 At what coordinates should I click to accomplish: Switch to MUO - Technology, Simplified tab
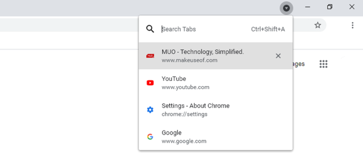(x=216, y=56)
